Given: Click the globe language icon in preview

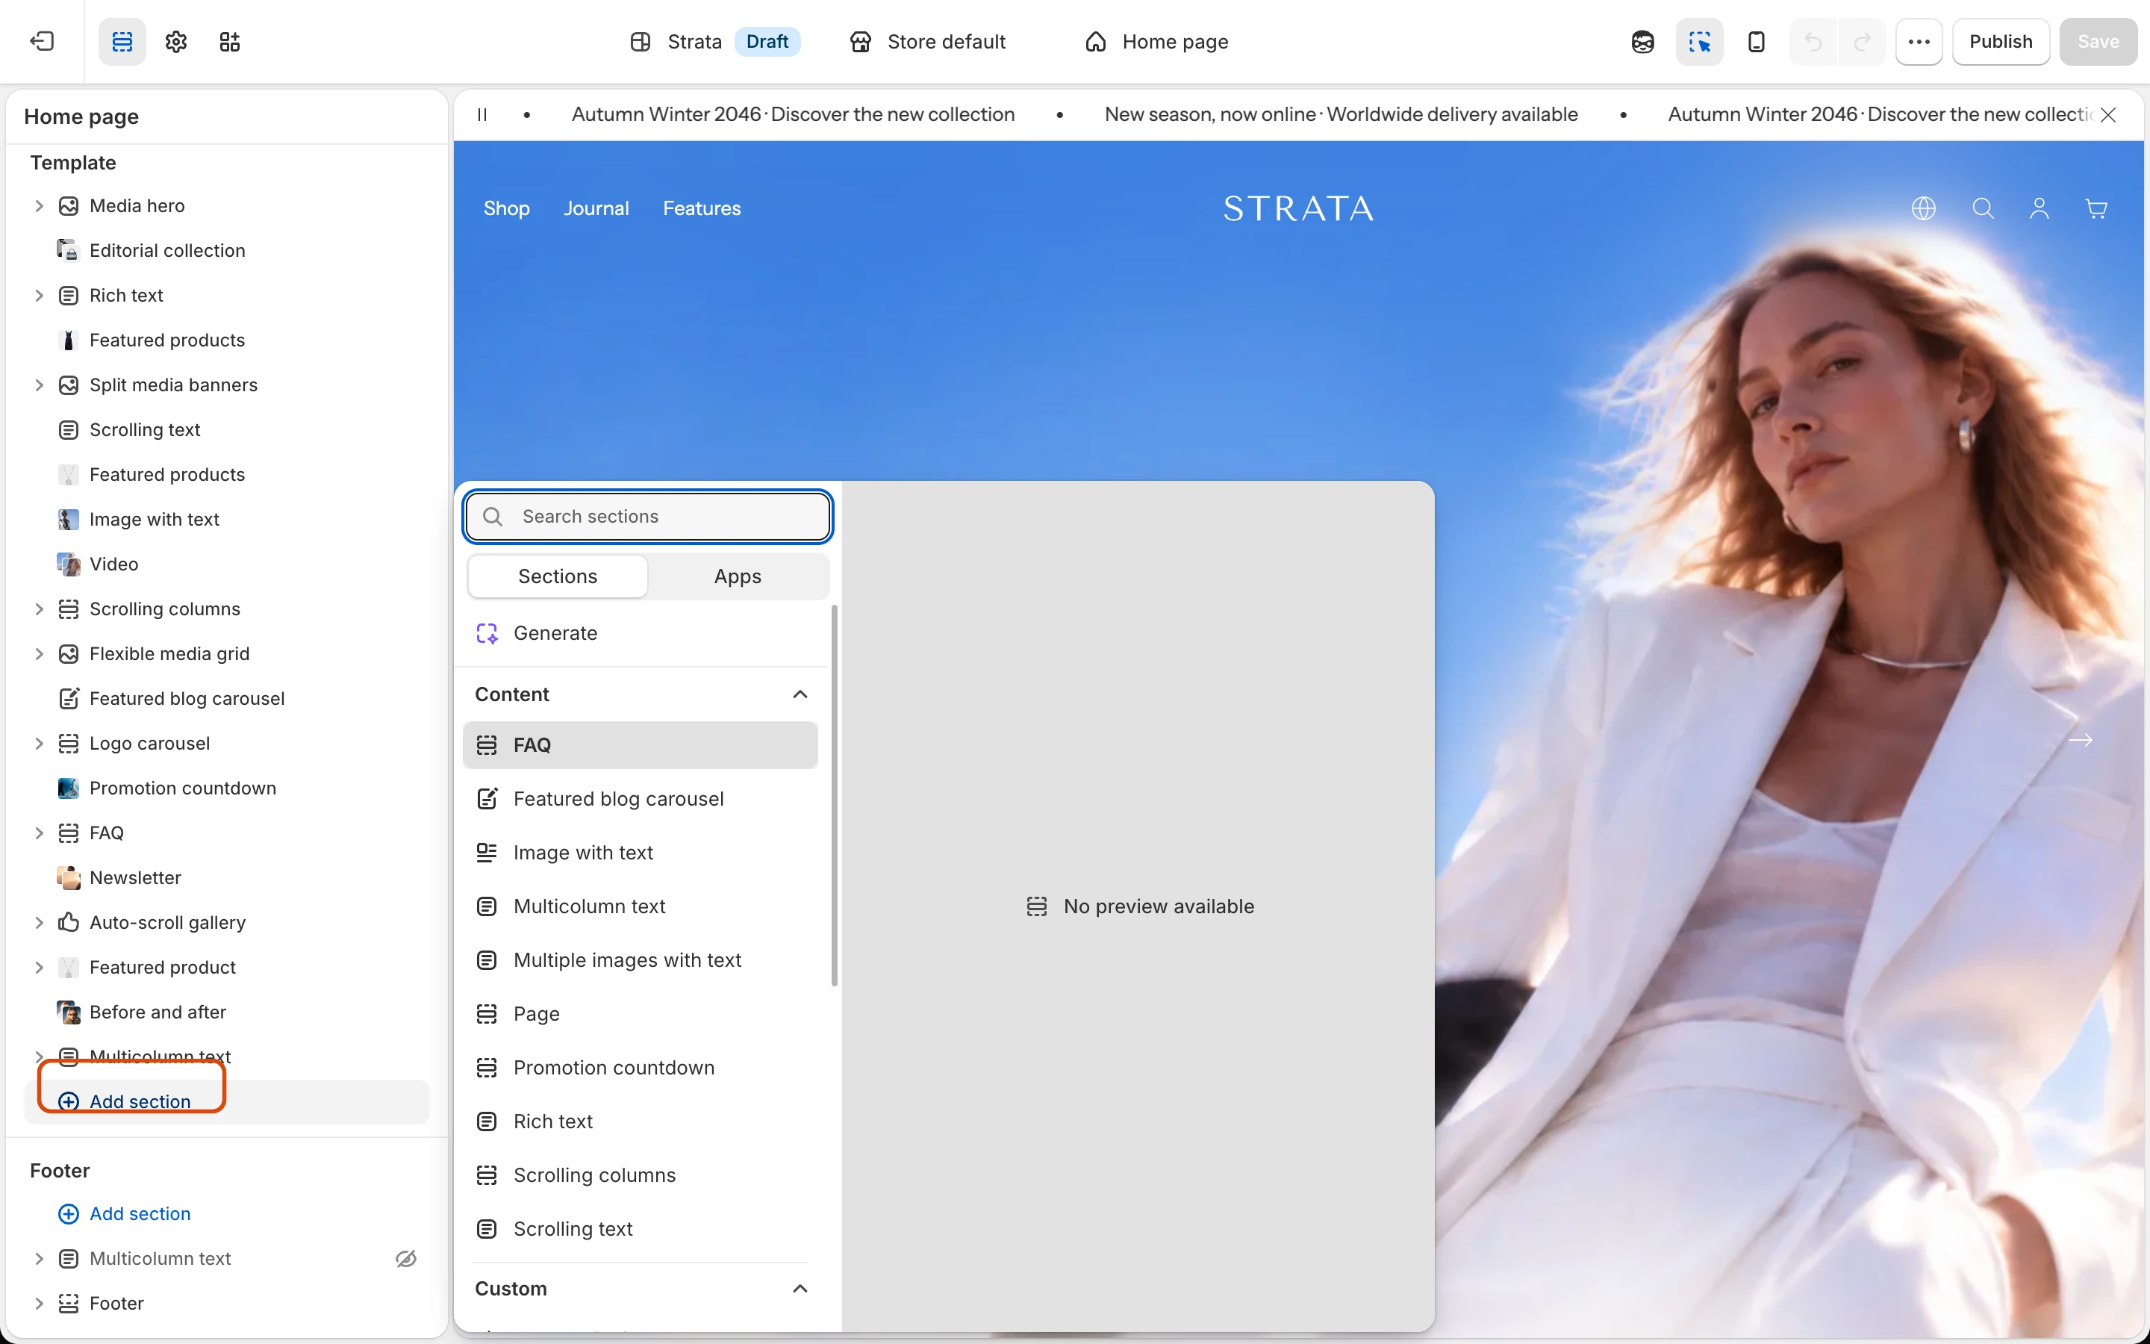Looking at the screenshot, I should (x=1924, y=208).
